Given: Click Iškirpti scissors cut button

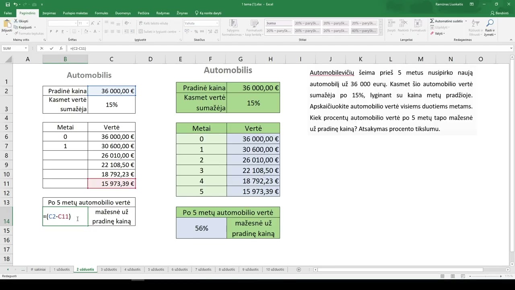Looking at the screenshot, I should (21, 21).
